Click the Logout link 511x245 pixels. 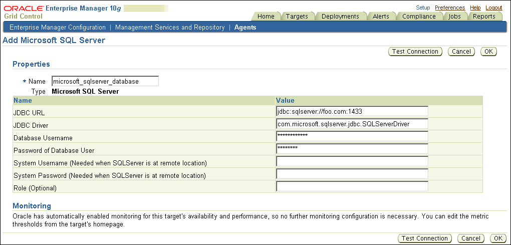494,8
